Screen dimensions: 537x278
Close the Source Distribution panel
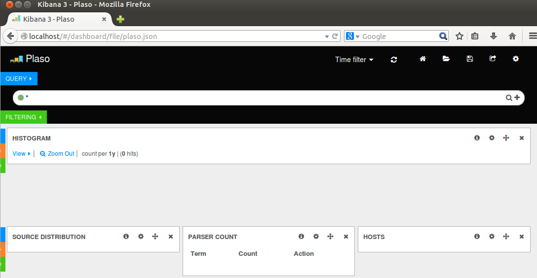pos(171,237)
